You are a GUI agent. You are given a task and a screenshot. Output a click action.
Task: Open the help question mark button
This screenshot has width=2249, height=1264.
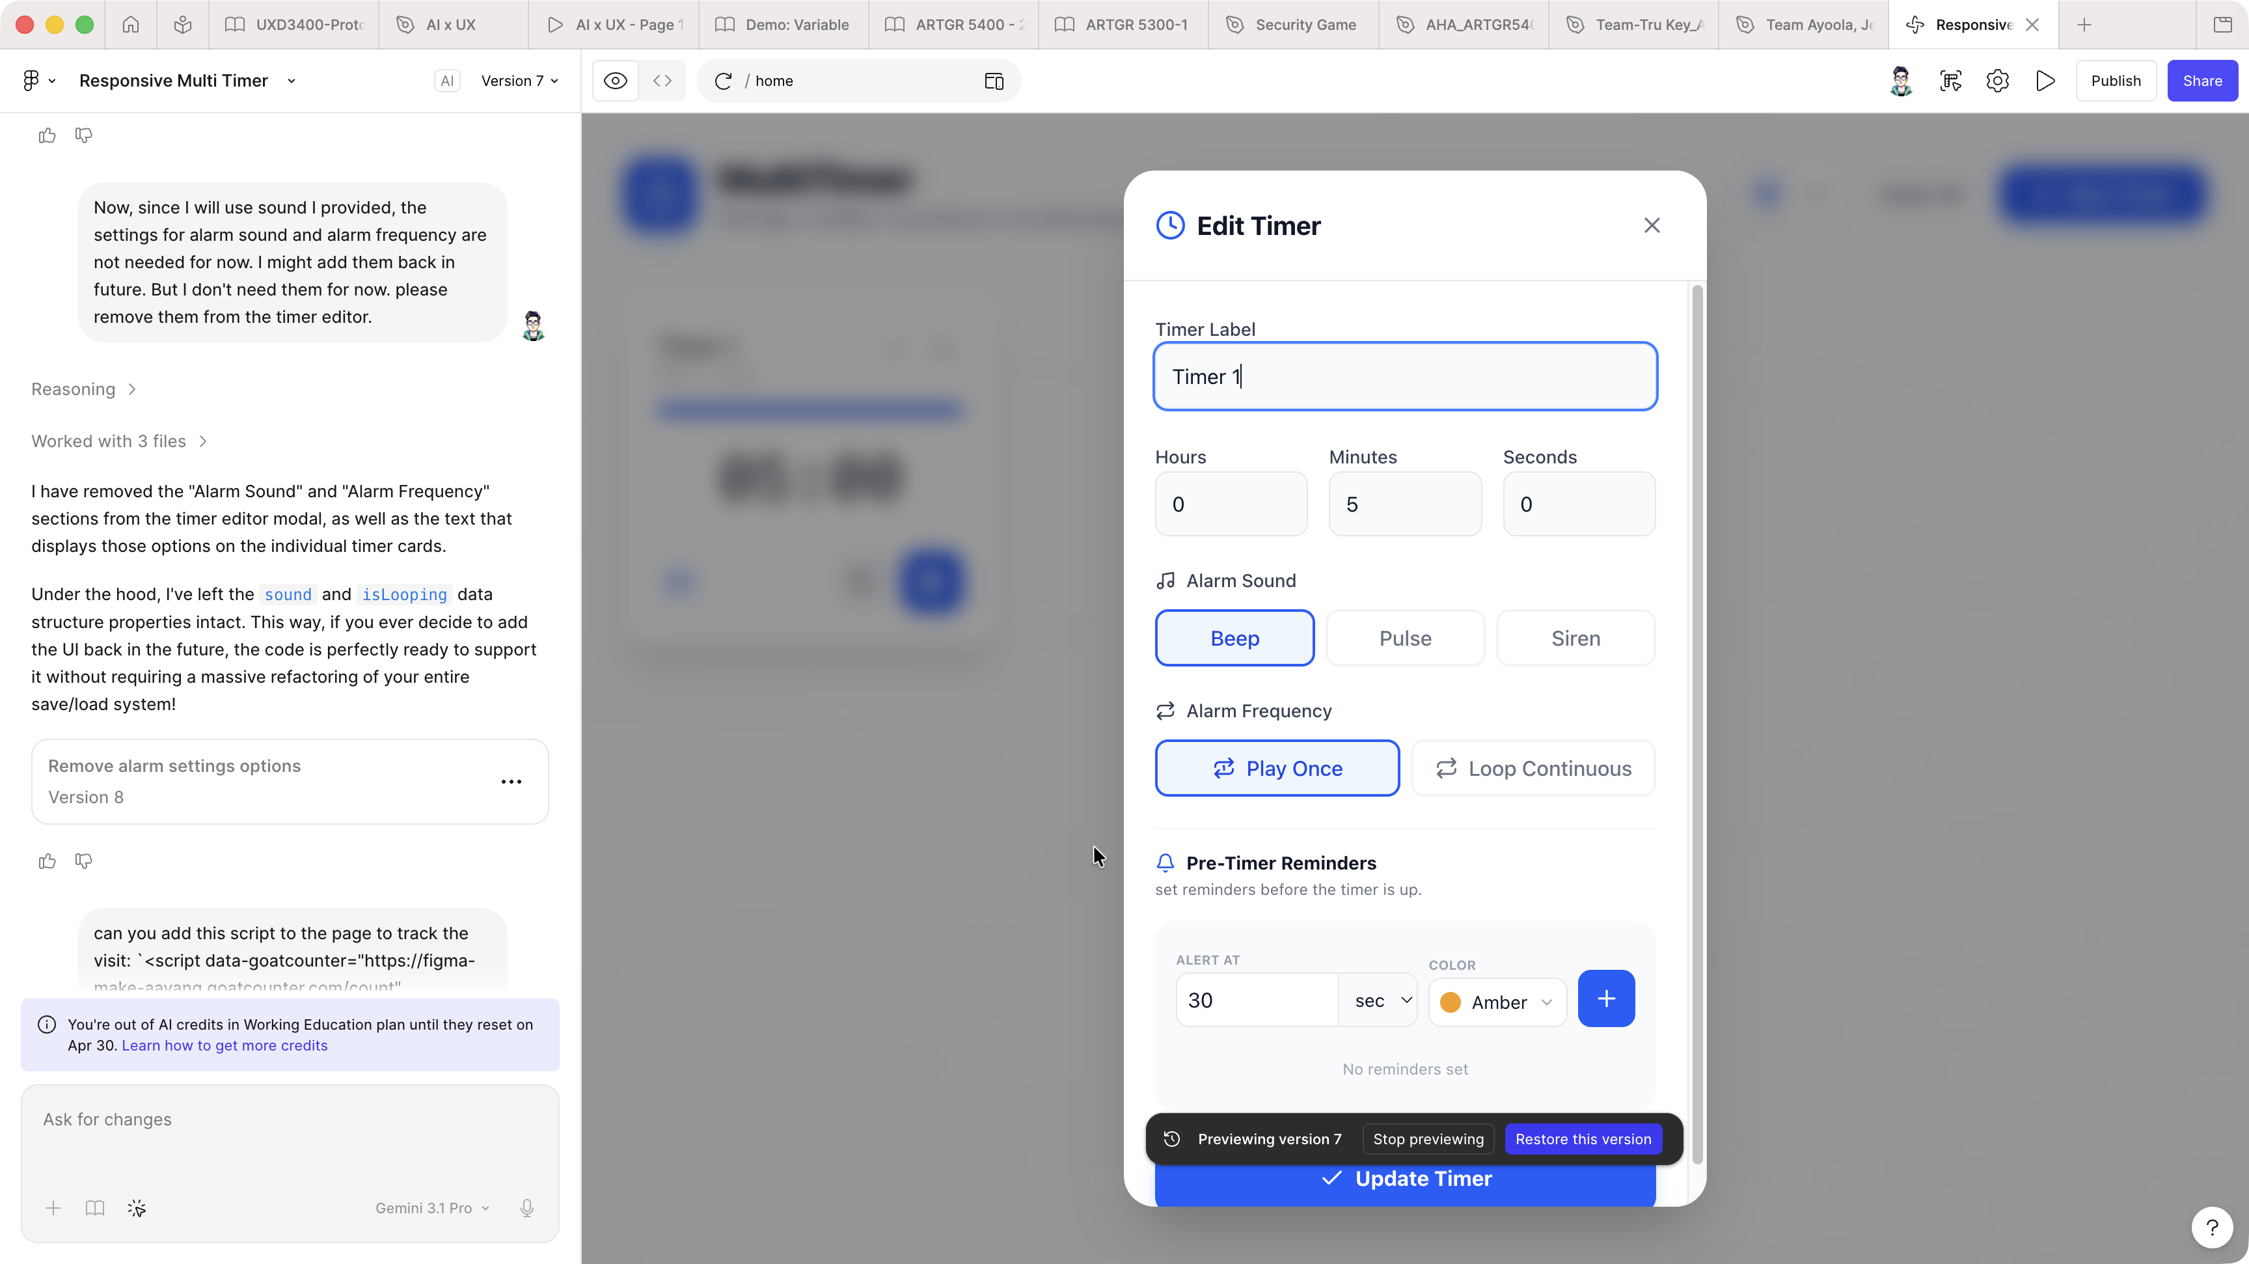(2213, 1228)
